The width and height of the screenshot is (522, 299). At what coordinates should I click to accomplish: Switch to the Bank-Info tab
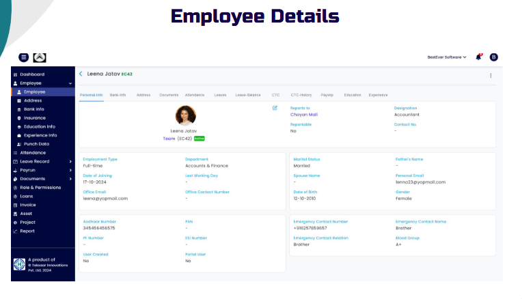pos(118,95)
